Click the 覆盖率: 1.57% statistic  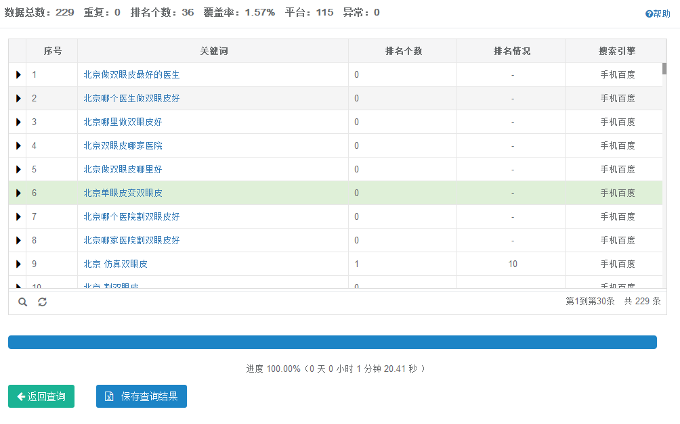pos(239,12)
